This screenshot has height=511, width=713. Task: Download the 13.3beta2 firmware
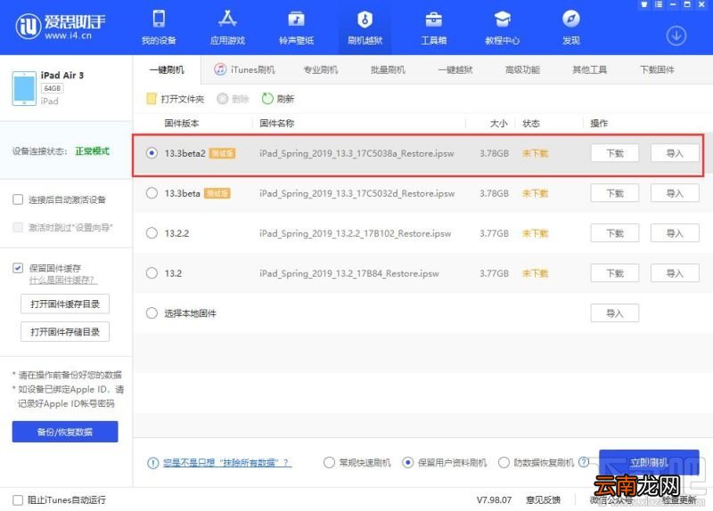[x=615, y=153]
